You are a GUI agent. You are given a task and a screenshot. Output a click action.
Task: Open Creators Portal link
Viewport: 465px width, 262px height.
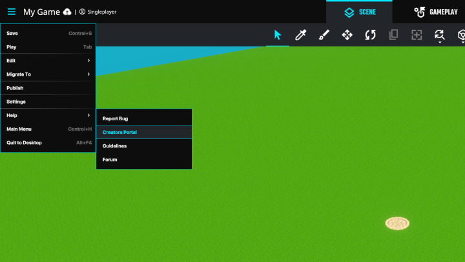point(144,132)
